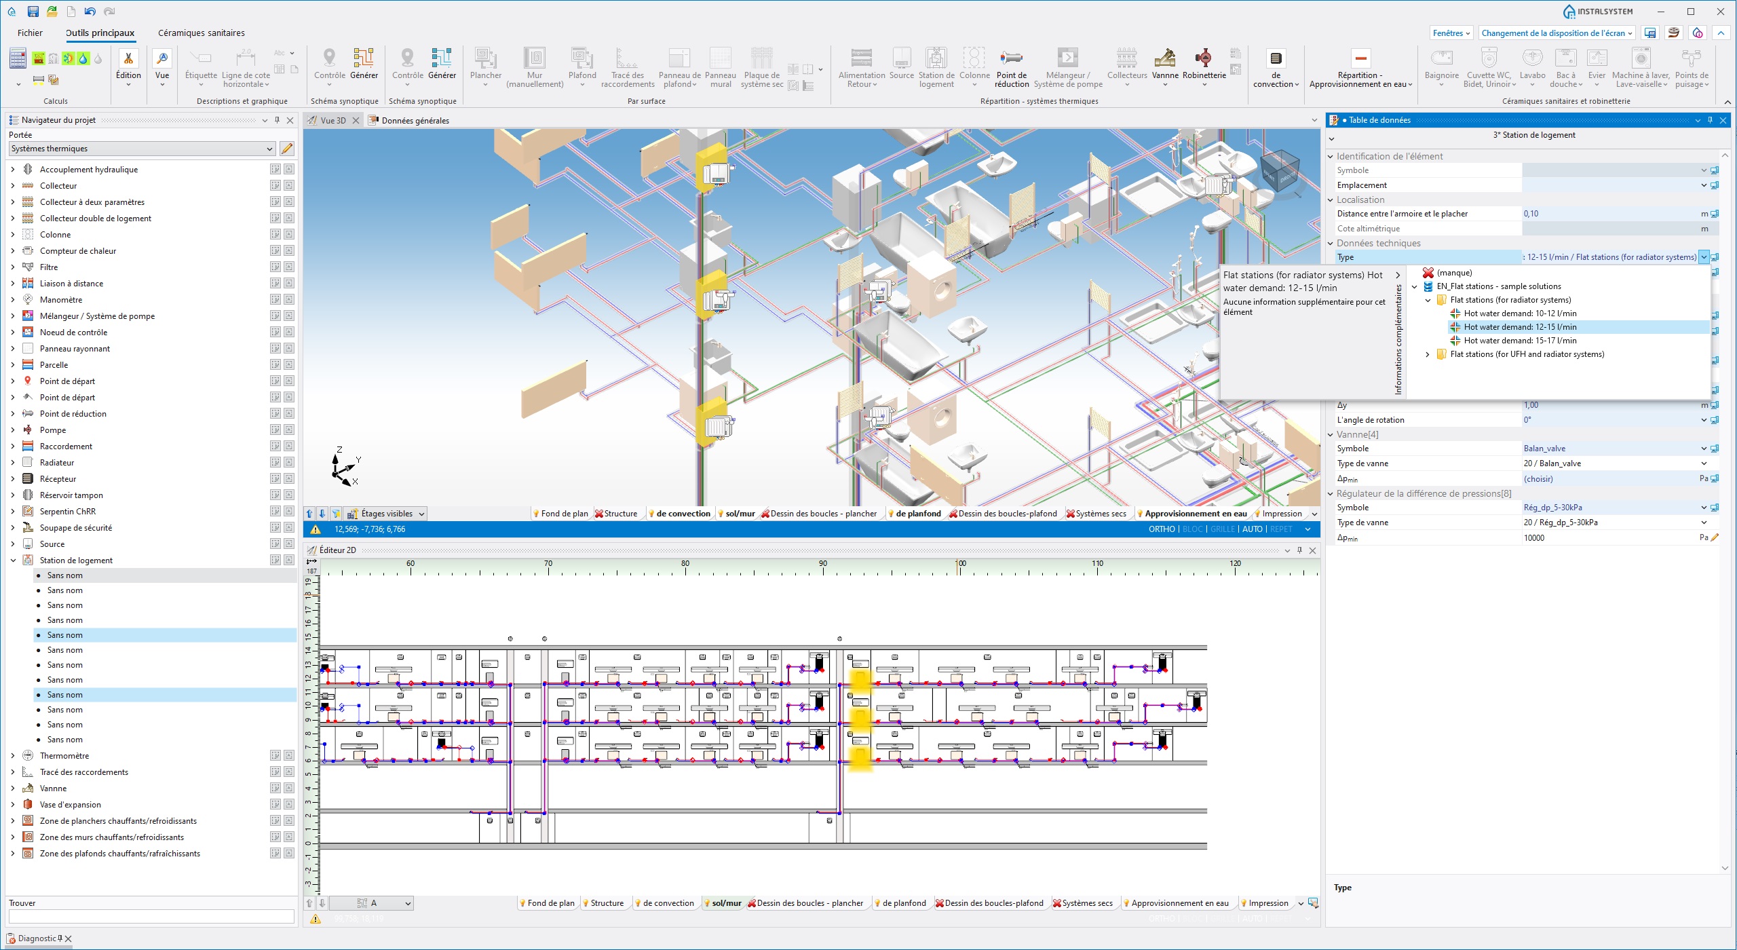Image resolution: width=1737 pixels, height=950 pixels.
Task: Select Hot water demand: 15-17 l/min
Action: (x=1520, y=341)
